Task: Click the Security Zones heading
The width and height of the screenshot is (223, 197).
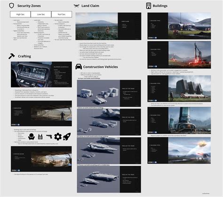Action: [29, 6]
